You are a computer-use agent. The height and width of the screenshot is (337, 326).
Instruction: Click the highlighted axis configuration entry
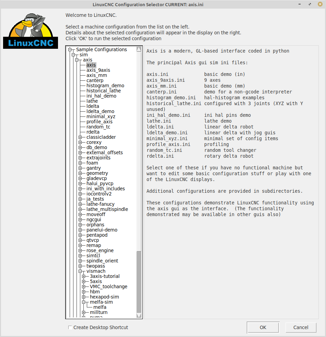[91, 65]
